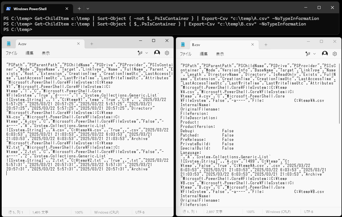Open the PowerShell new-tab dropdown chevron
The width and height of the screenshot is (342, 217).
tap(88, 8)
